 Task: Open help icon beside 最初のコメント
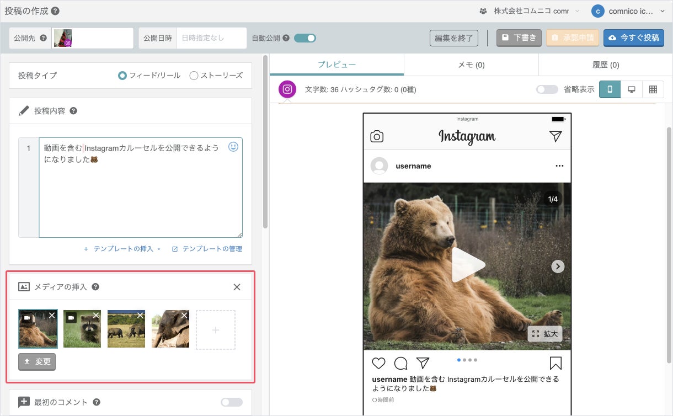[x=97, y=402]
